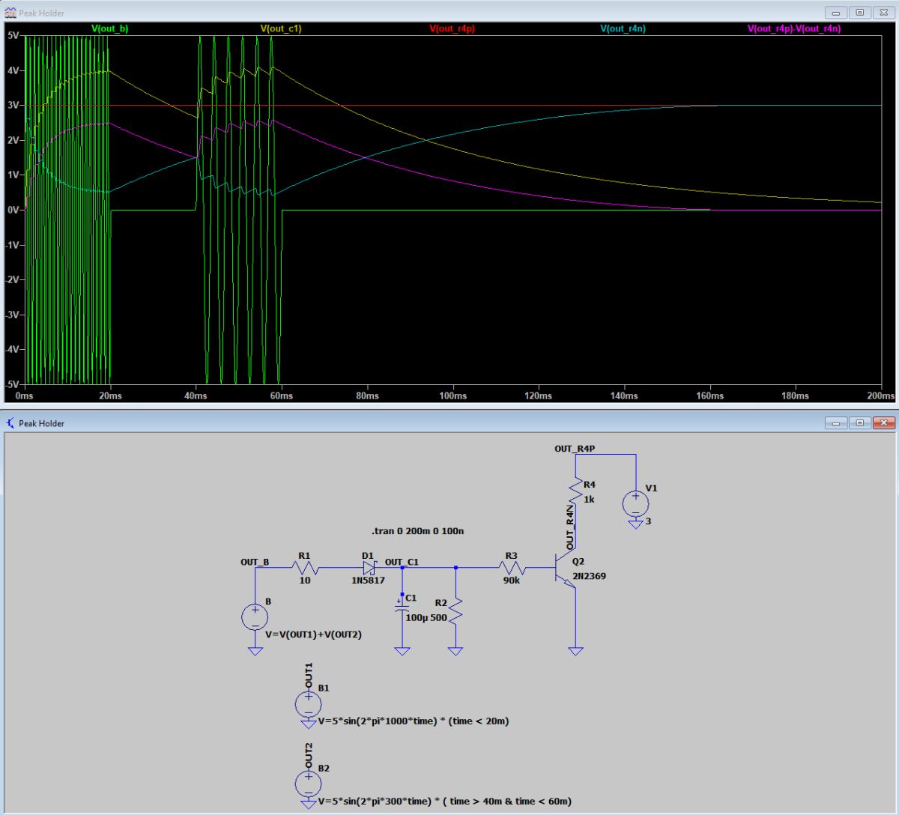Viewport: 899px width, 815px height.
Task: Click the V(out_c1) trace label
Action: pyautogui.click(x=281, y=28)
